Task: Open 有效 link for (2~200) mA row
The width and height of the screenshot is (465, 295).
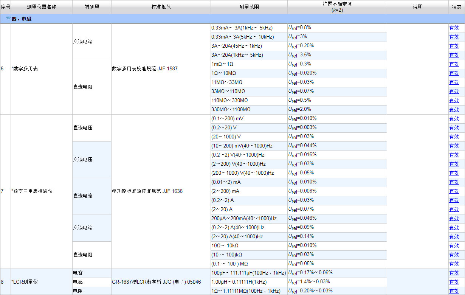Action: 454,191
